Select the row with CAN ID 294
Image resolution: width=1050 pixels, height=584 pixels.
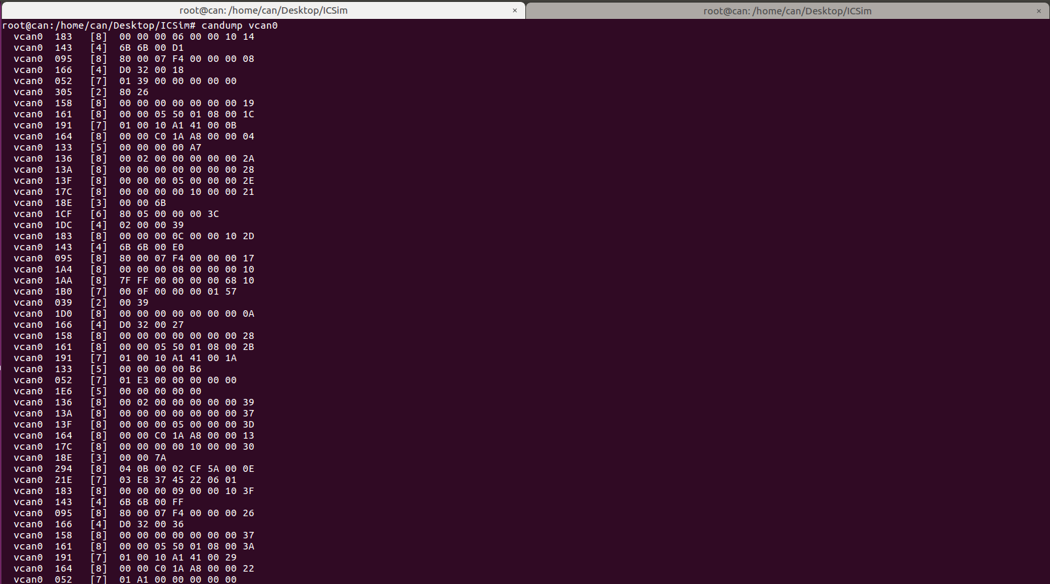[134, 469]
